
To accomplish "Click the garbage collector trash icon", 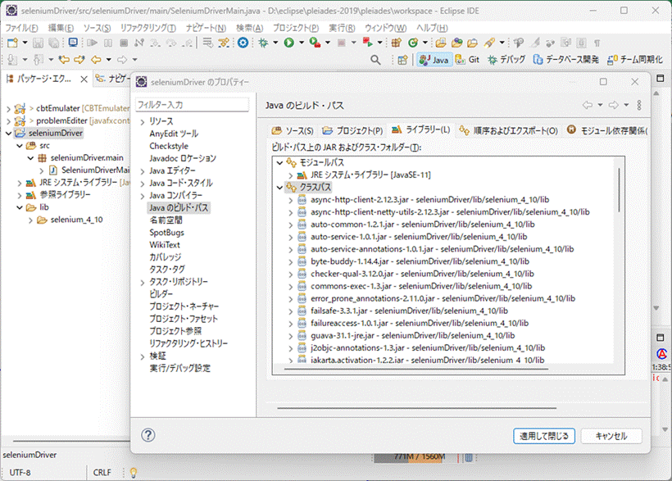I will click(x=469, y=457).
